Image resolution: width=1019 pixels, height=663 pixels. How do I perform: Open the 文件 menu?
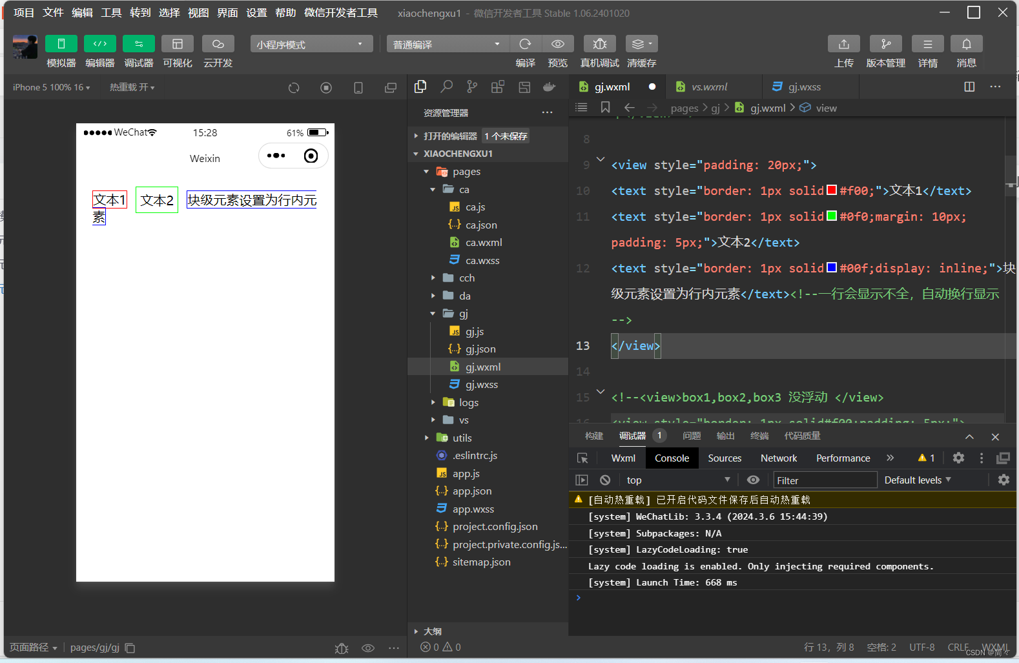click(x=53, y=13)
